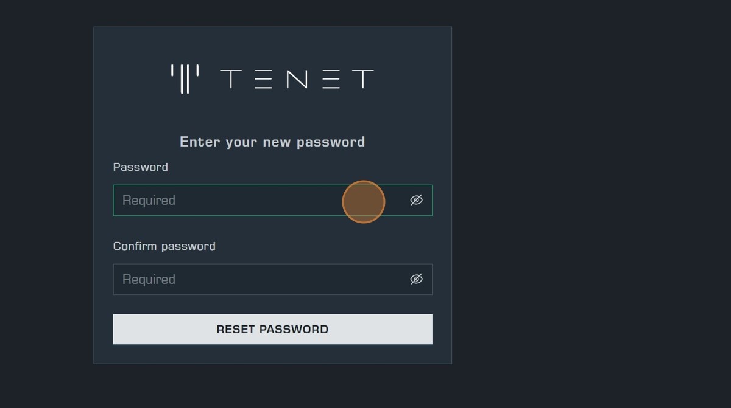Viewport: 731px width, 408px height.
Task: Toggle the crossed-eye icon beside Password
Action: [x=416, y=200]
